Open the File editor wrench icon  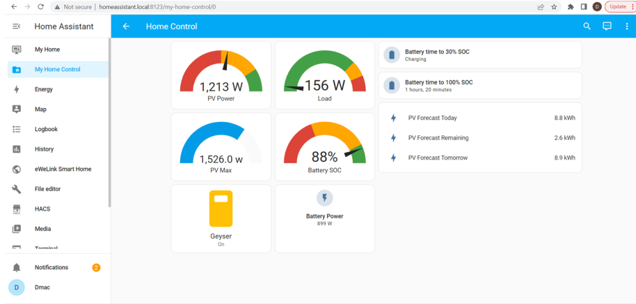(x=17, y=189)
